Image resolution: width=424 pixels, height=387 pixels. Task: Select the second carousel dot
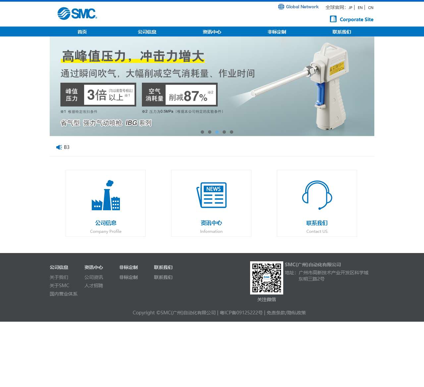[x=210, y=132]
